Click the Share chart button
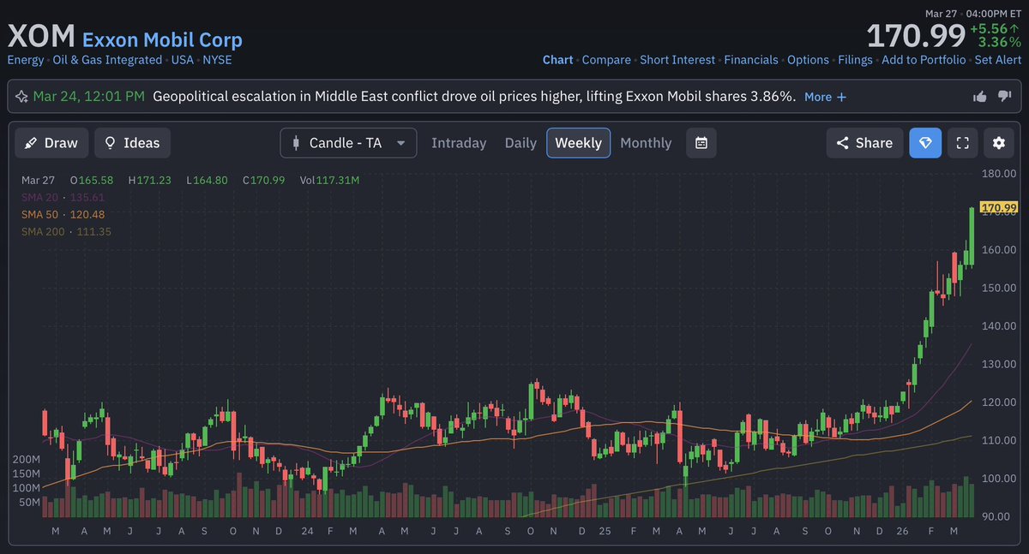The width and height of the screenshot is (1029, 554). tap(864, 143)
